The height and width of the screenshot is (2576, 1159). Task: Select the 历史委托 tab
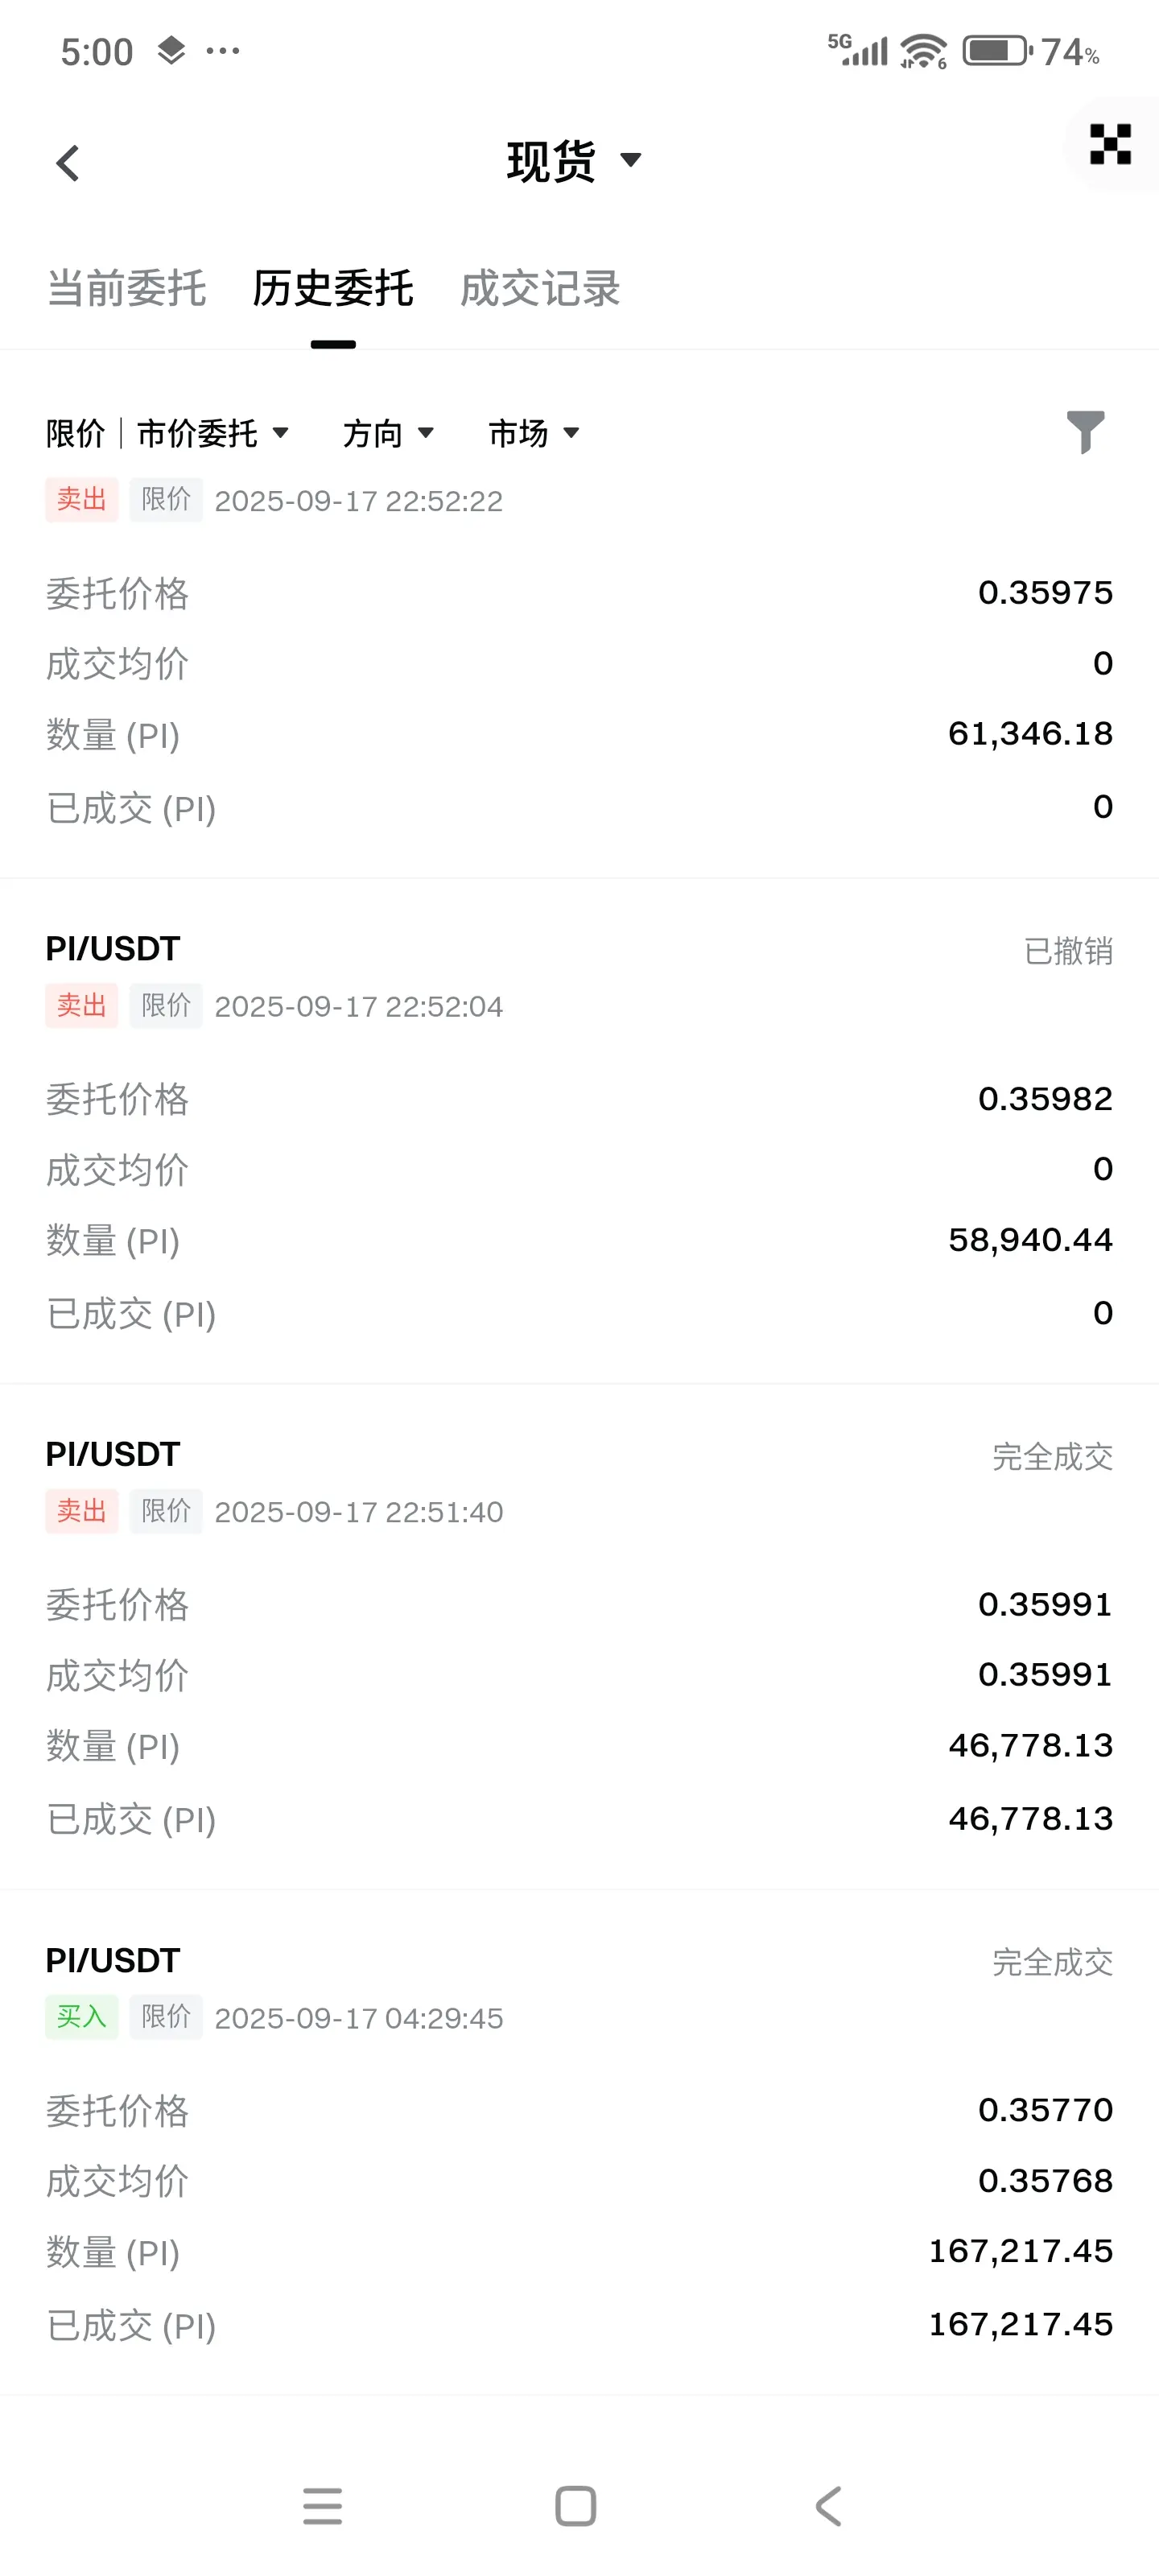[x=333, y=288]
